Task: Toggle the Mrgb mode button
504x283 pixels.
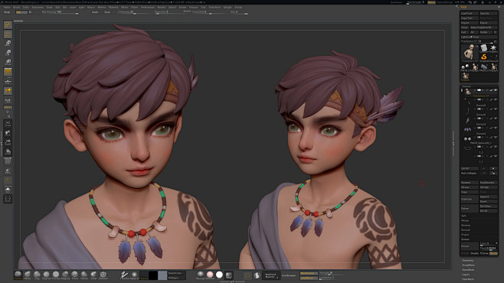Action: [7, 12]
